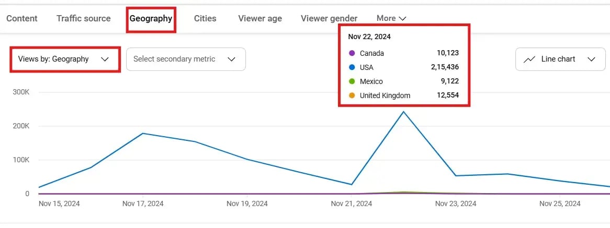Screen dimensions: 610x228
Task: Switch to Traffic source tab
Action: pos(83,18)
